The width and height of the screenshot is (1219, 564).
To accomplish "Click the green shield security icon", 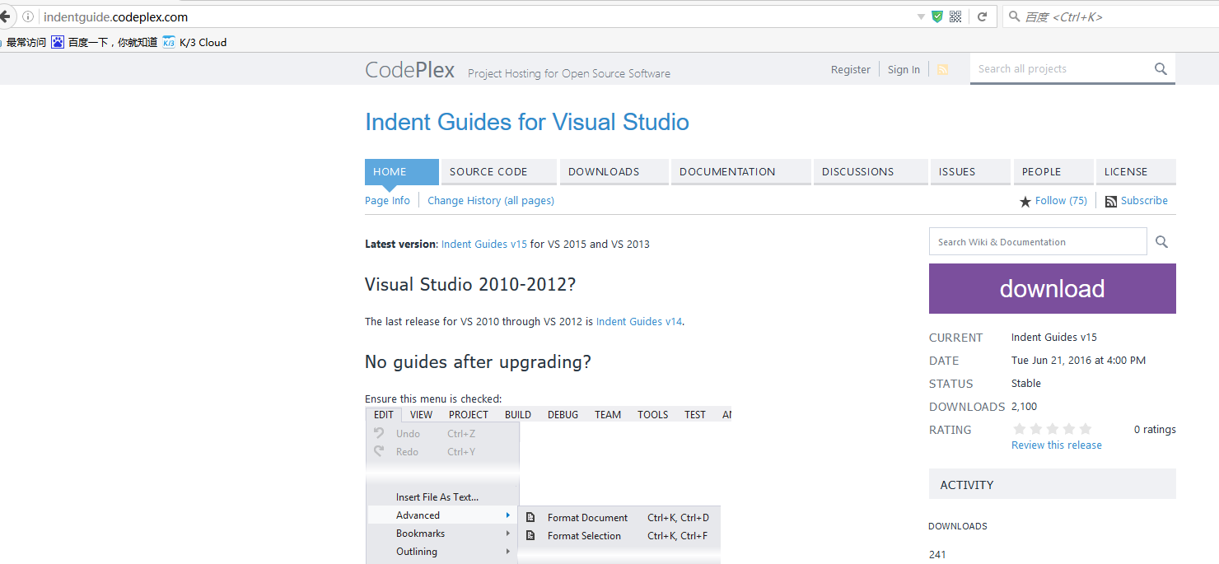I will click(937, 16).
